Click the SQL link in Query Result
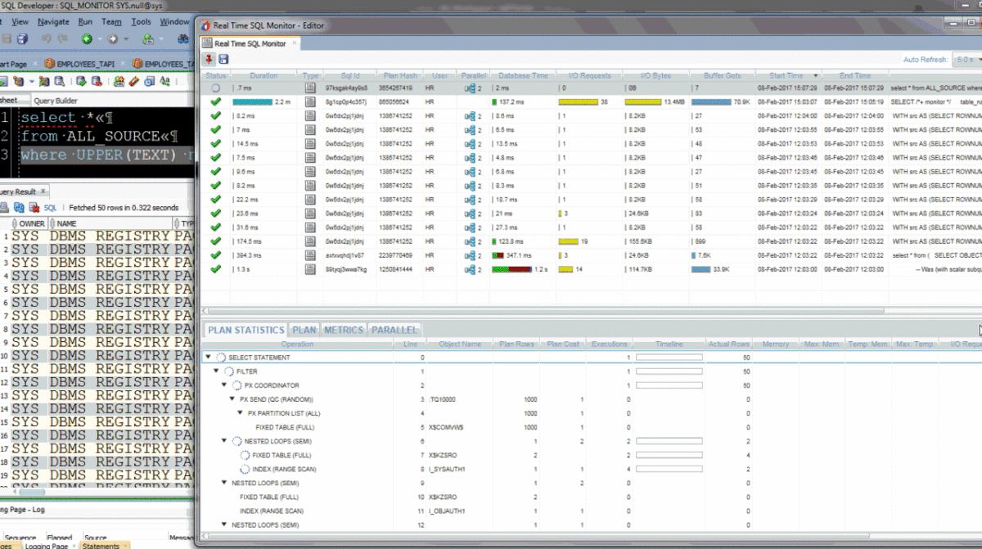Viewport: 982px width, 549px height. pos(50,208)
